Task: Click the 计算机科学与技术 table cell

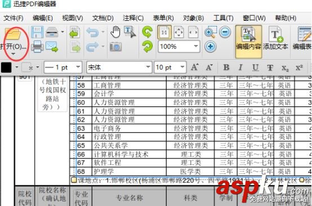Action: tap(129, 154)
